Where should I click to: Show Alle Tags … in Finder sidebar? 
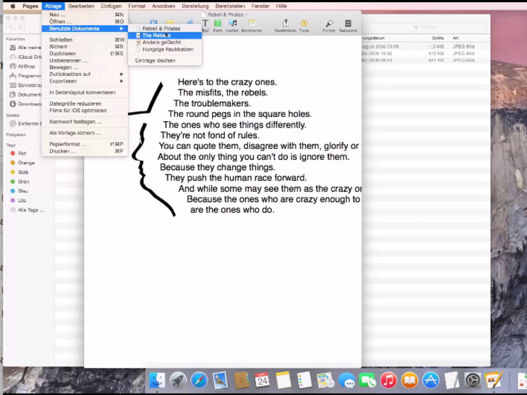pyautogui.click(x=27, y=210)
